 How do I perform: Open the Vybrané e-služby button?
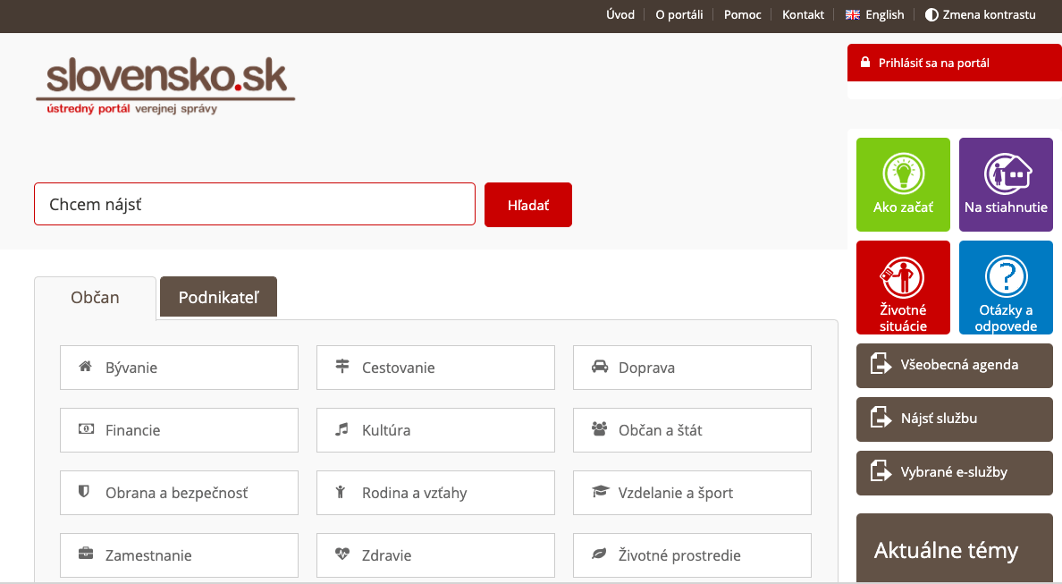coord(954,472)
